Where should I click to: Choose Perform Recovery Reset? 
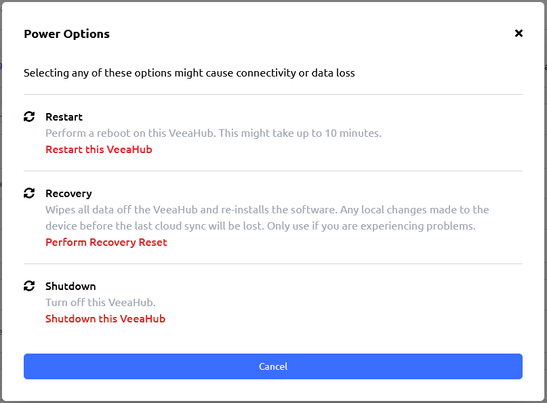(106, 242)
